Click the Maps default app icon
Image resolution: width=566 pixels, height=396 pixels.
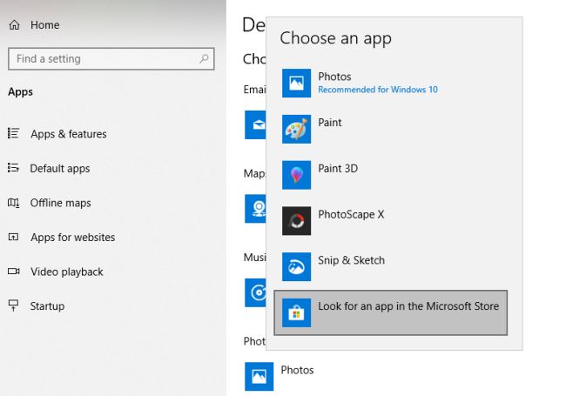pyautogui.click(x=255, y=209)
